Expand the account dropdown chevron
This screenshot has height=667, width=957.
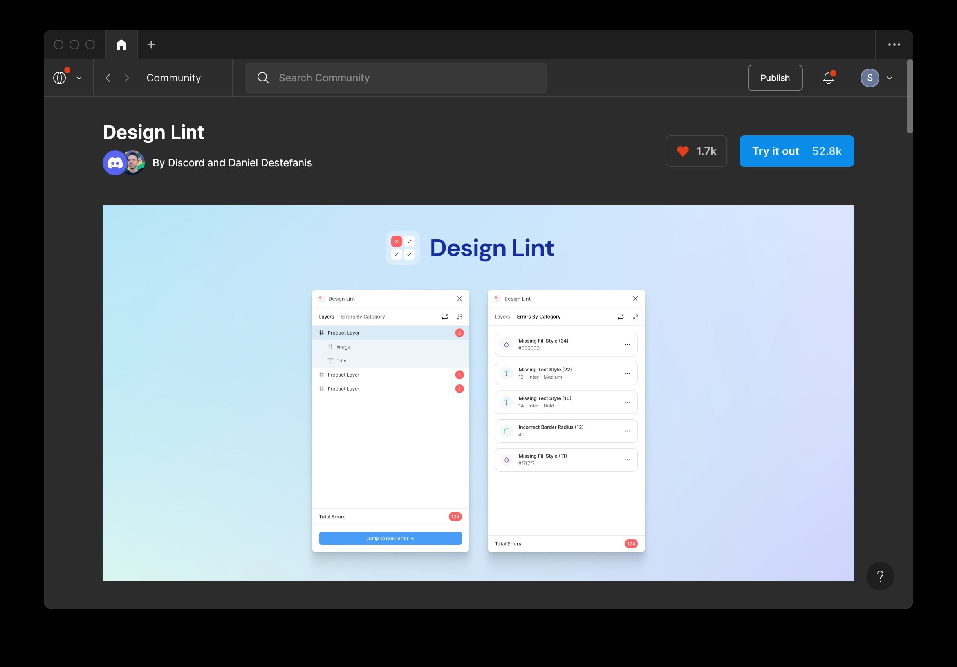[x=890, y=78]
